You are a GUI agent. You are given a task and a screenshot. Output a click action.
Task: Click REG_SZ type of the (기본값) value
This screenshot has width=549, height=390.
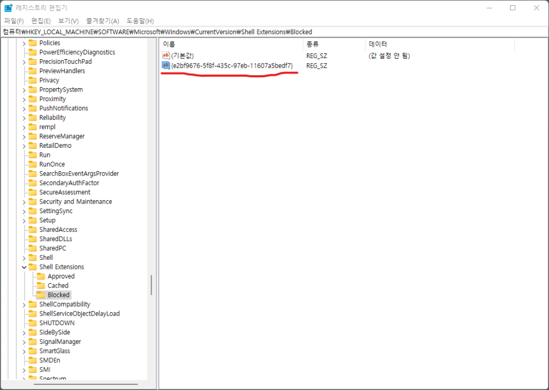[317, 56]
